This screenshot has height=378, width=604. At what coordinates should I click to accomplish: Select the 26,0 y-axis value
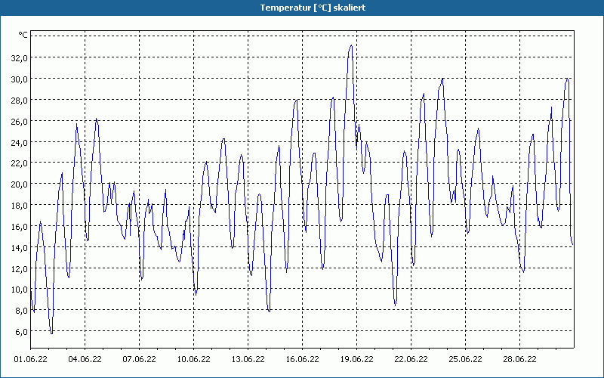click(x=20, y=122)
